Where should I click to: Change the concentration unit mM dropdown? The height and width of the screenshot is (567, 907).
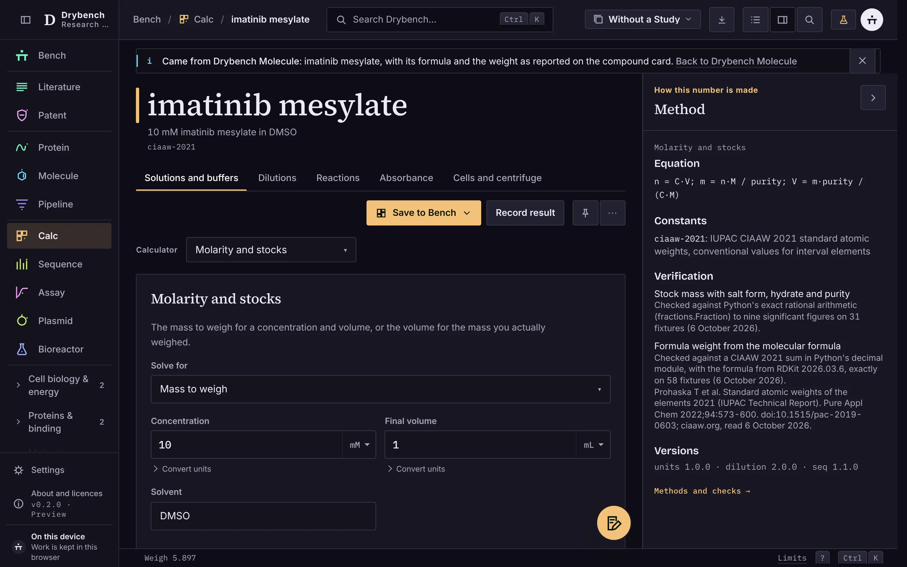click(x=359, y=445)
